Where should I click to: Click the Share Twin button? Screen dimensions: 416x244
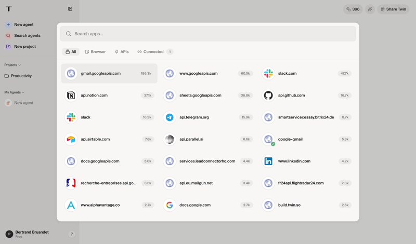[393, 9]
